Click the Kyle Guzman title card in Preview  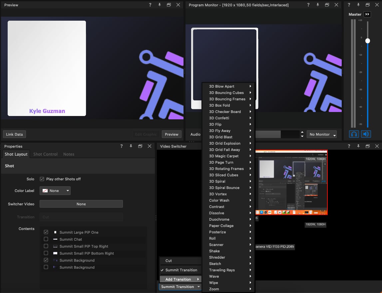point(47,68)
